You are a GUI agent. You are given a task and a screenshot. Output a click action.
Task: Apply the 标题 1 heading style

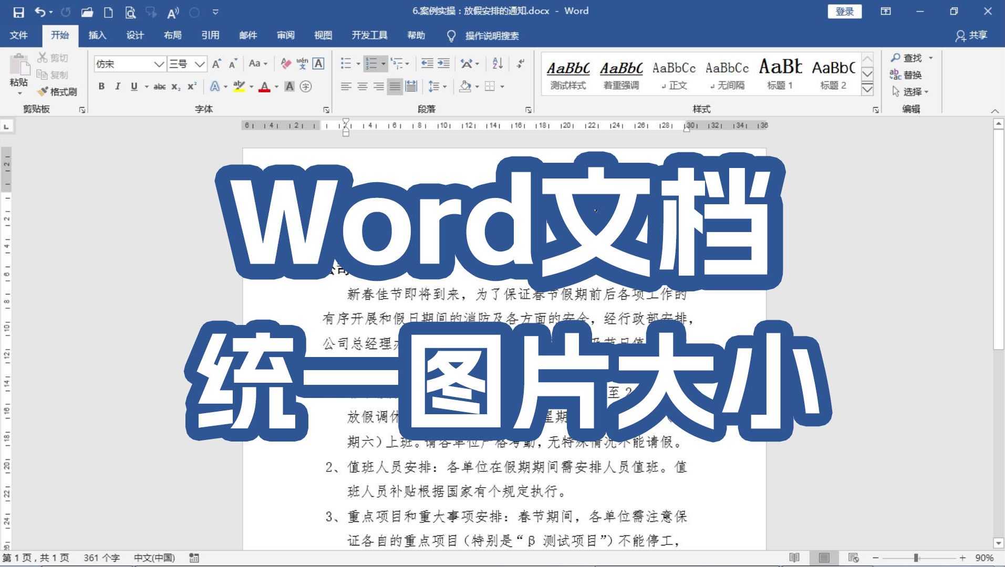point(780,73)
